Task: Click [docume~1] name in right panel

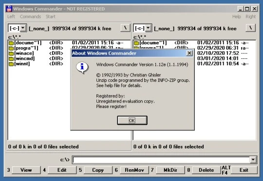Action: coord(153,43)
